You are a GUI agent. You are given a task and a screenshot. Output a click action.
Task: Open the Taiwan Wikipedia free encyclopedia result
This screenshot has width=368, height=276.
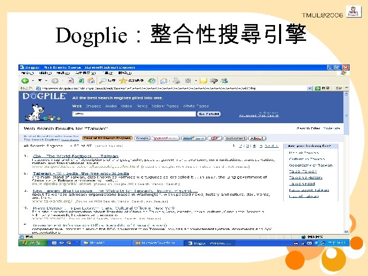[81, 173]
